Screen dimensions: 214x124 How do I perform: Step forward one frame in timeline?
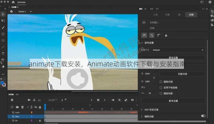[x=105, y=100]
